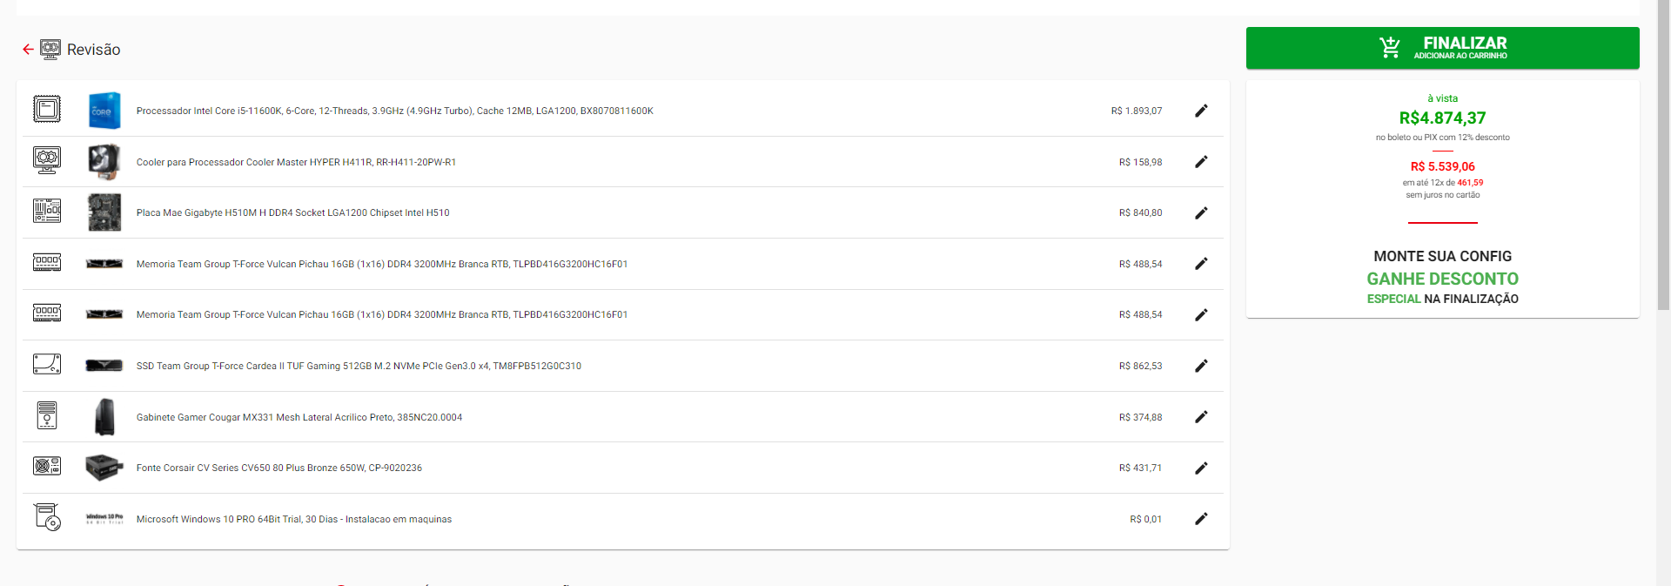Click the Finalizar adicionar ao carrinho button
The image size is (1671, 586).
(1442, 48)
